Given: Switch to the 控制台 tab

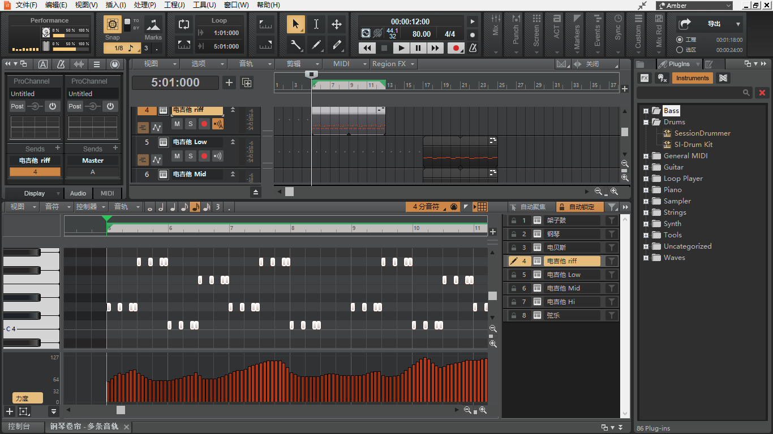Looking at the screenshot, I should click(x=19, y=427).
